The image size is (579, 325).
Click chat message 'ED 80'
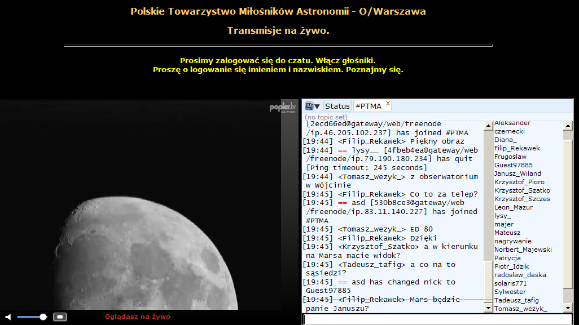tap(422, 229)
